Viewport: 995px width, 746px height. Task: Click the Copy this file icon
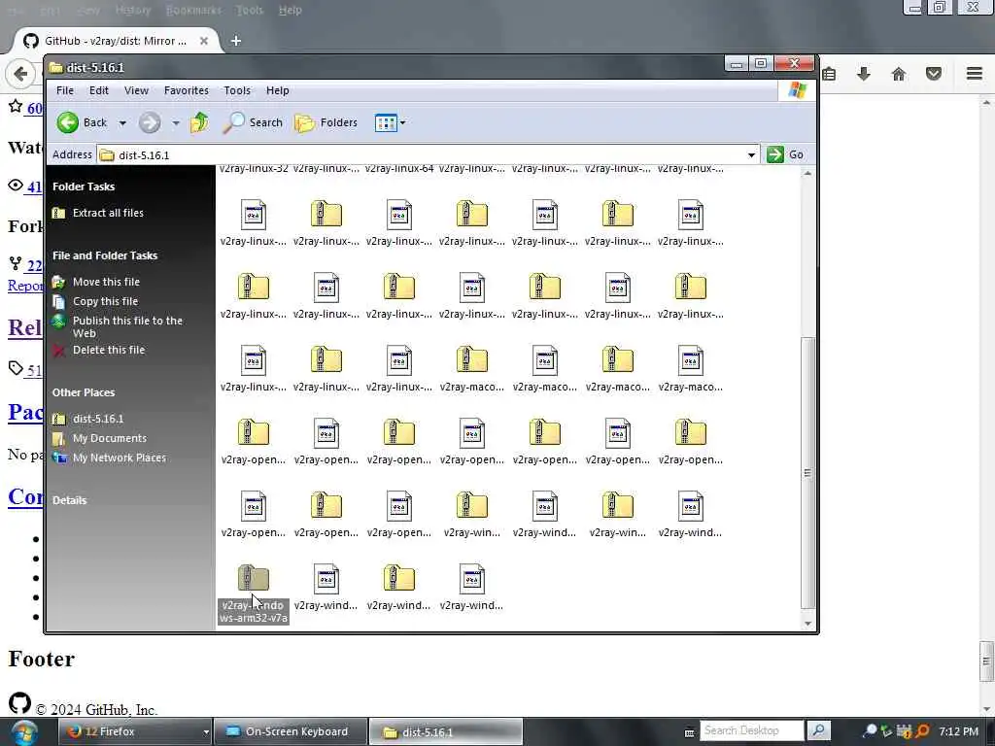coord(59,301)
